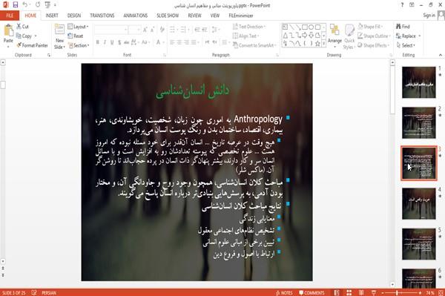Switch to Normal view icon
The image size is (445, 296).
pyautogui.click(x=337, y=293)
